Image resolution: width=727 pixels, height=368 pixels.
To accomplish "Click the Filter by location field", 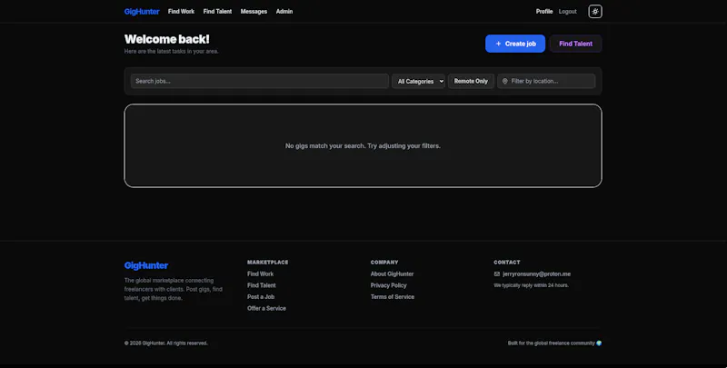I will click(546, 81).
